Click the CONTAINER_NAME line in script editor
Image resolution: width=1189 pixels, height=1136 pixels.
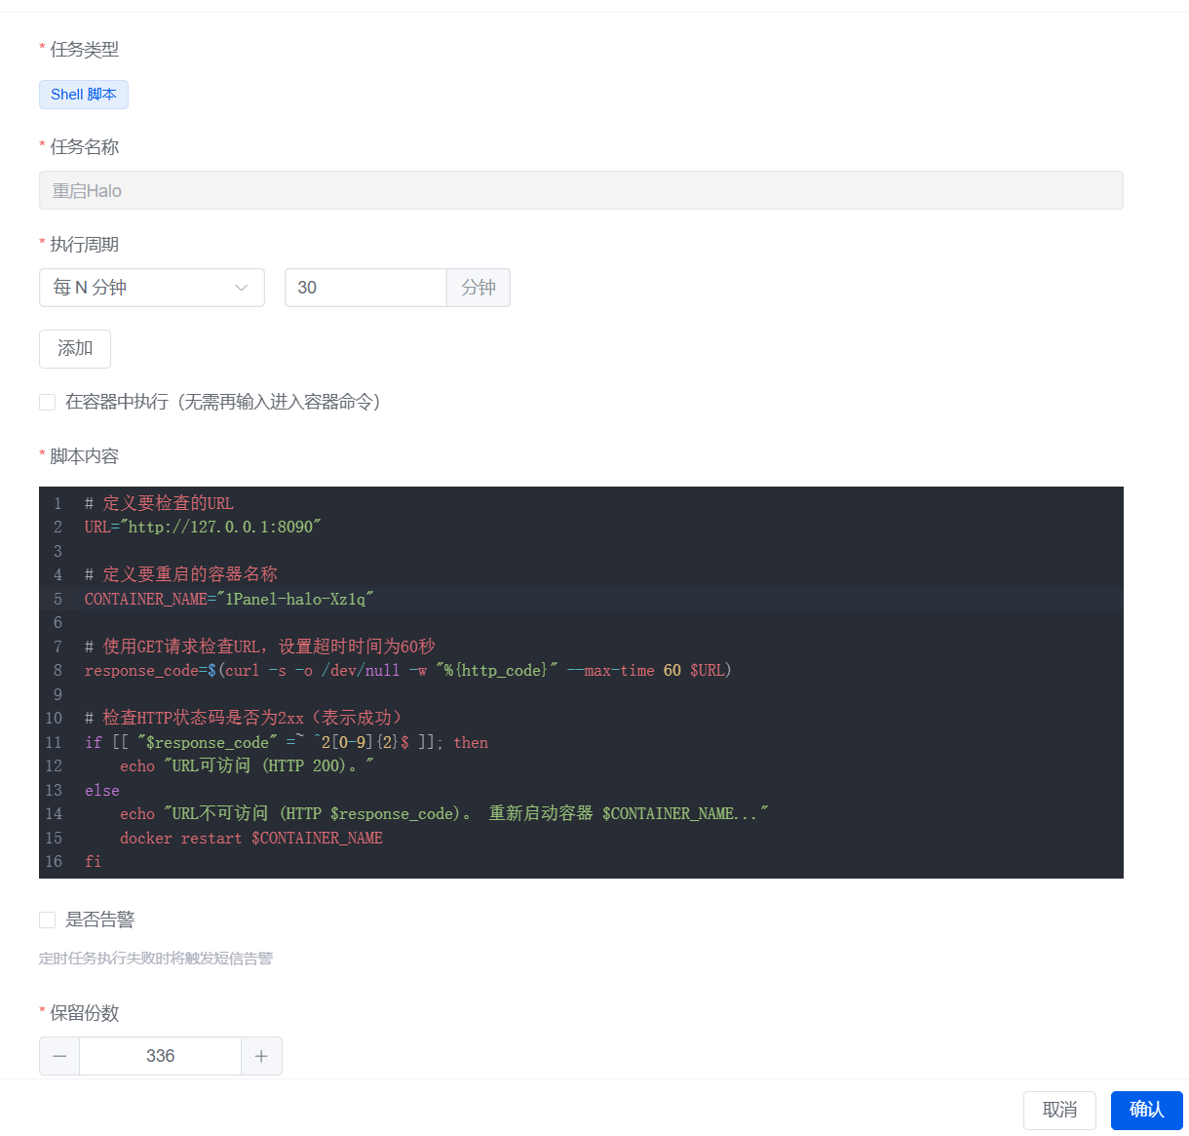point(229,599)
